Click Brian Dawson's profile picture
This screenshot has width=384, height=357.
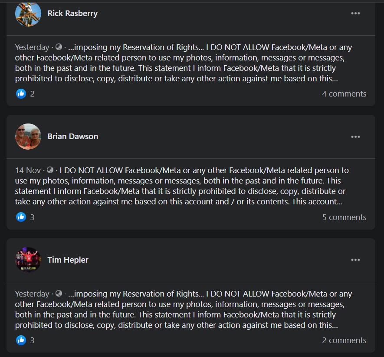point(28,137)
